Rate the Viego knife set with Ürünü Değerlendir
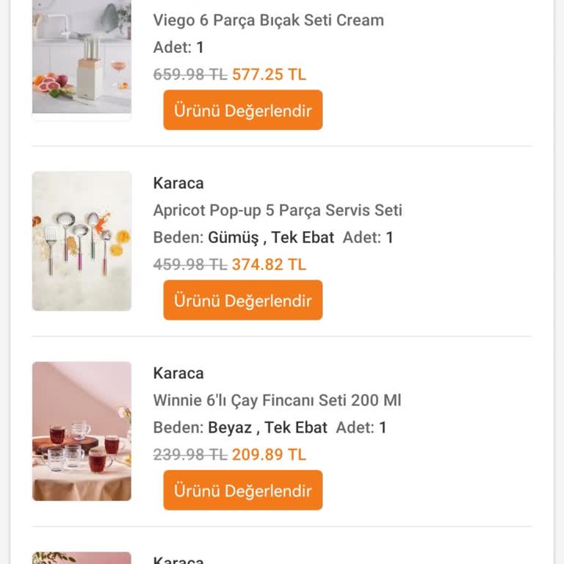 242,110
